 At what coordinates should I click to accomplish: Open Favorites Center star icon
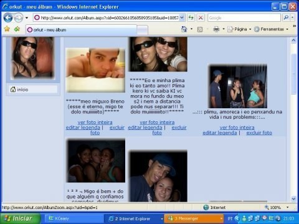click(7, 29)
